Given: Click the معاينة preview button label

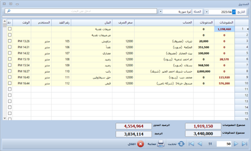Looking at the screenshot, I should click(152, 144).
